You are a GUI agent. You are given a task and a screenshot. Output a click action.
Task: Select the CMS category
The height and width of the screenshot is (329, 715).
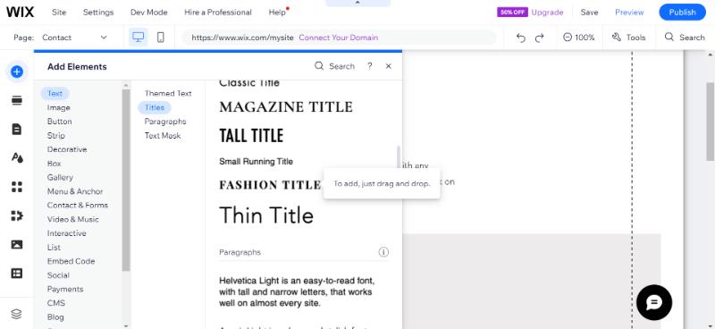(55, 303)
